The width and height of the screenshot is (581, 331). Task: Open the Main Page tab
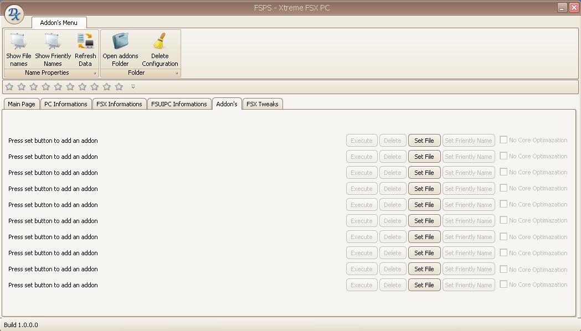click(22, 104)
